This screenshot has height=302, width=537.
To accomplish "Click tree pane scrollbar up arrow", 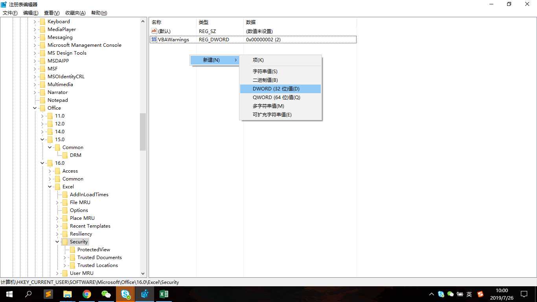I will tap(143, 22).
